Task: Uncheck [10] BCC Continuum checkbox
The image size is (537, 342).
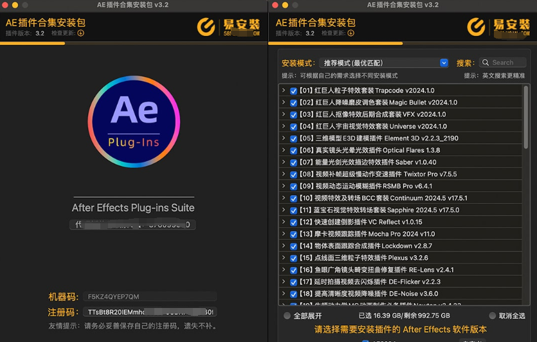Action: [x=293, y=198]
